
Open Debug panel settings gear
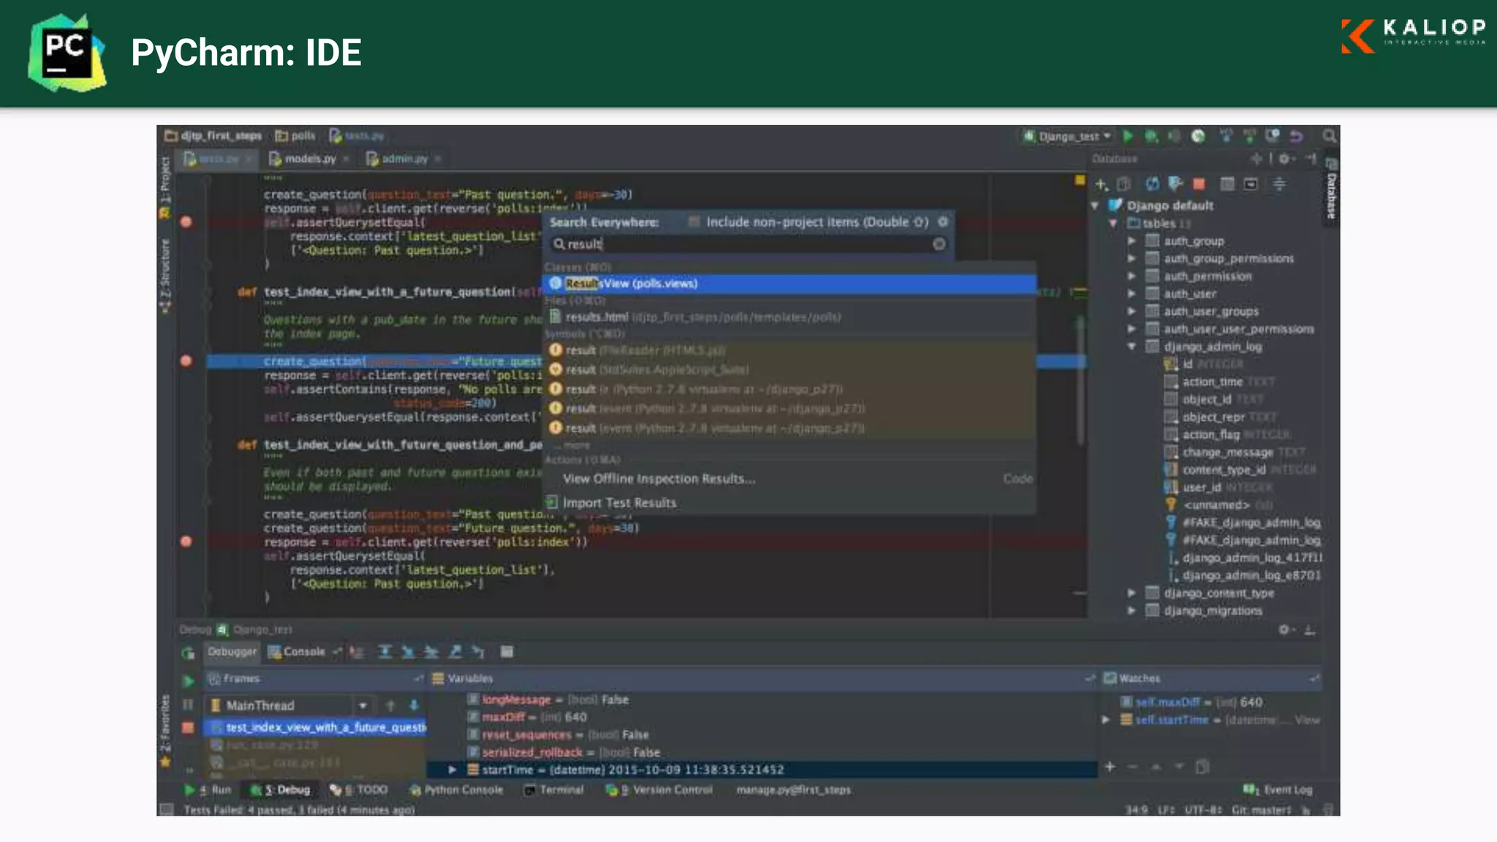point(1284,629)
